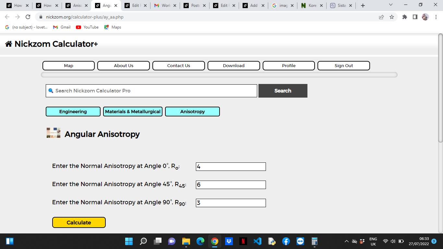
Task: Open a new browser tab
Action: 363,6
